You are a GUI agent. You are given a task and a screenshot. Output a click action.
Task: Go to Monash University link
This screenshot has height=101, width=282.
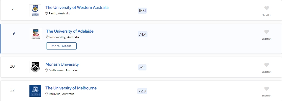(x=62, y=64)
